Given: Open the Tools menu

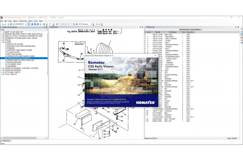Looking at the screenshot, I should coord(36,21).
